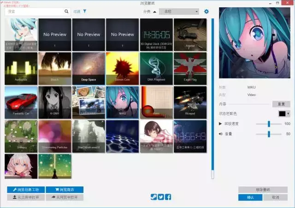Viewport: 295px width, 208px height.
Task: Select the K-ON!! wallpaper thumbnail
Action: [x=55, y=102]
